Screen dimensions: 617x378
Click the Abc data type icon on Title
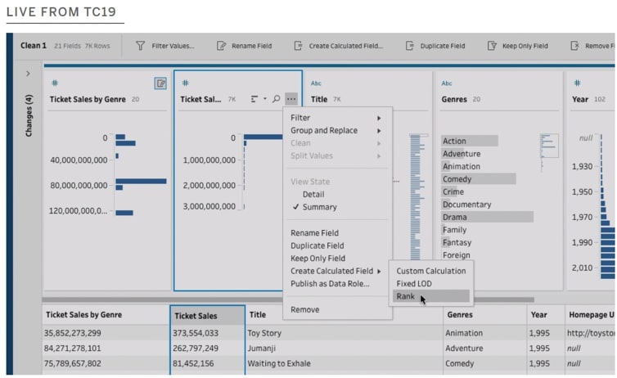[x=316, y=83]
